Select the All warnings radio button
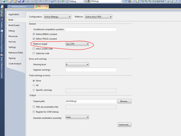 pyautogui.click(x=34, y=85)
